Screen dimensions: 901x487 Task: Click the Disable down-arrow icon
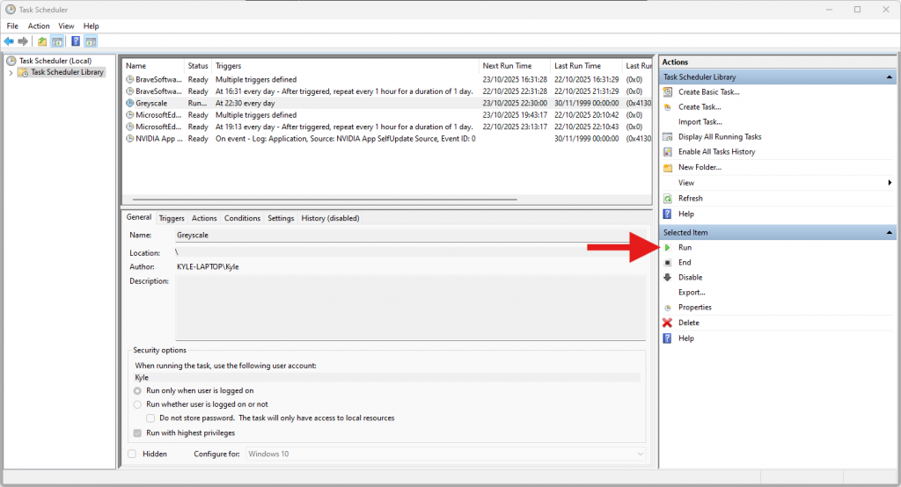[668, 278]
